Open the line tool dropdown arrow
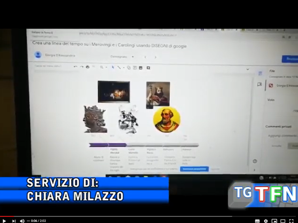The height and width of the screenshot is (223, 298). [x=124, y=68]
